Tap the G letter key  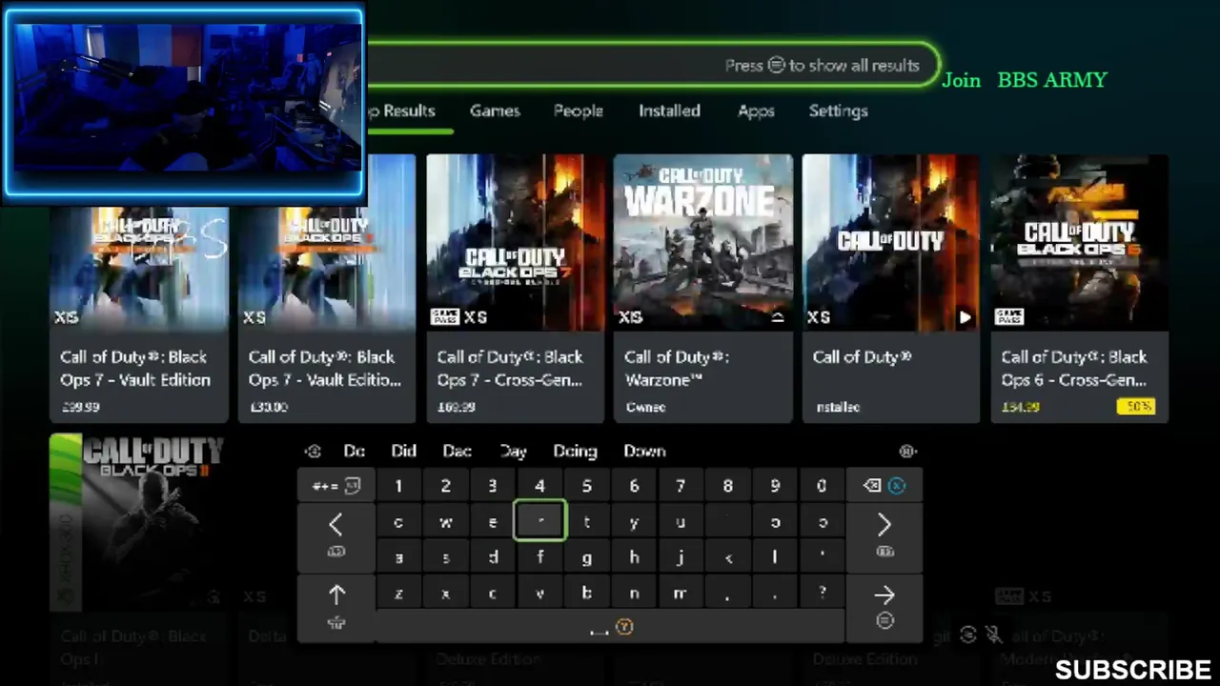coord(586,558)
